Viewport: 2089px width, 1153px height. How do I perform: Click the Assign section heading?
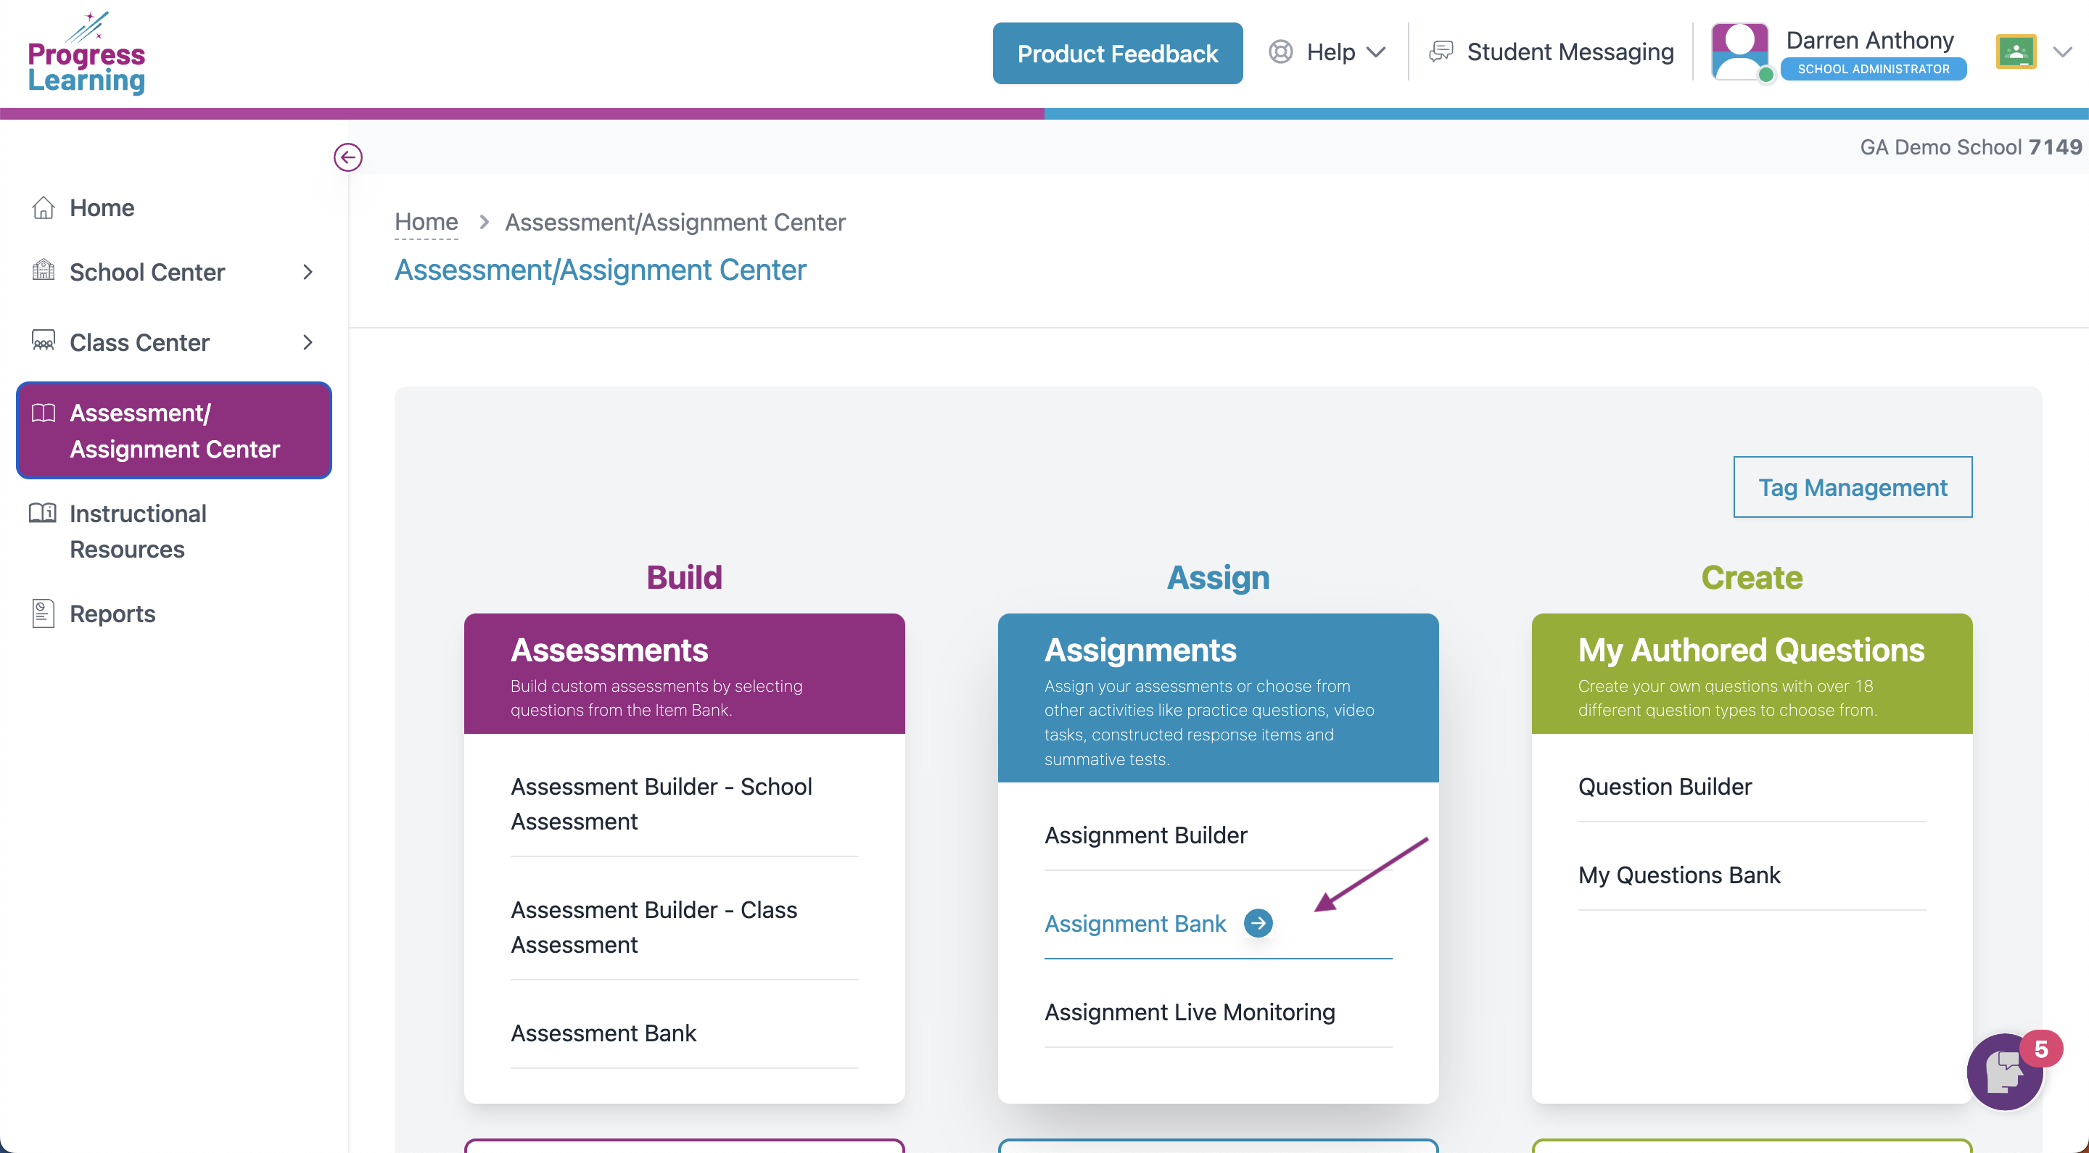1218,577
